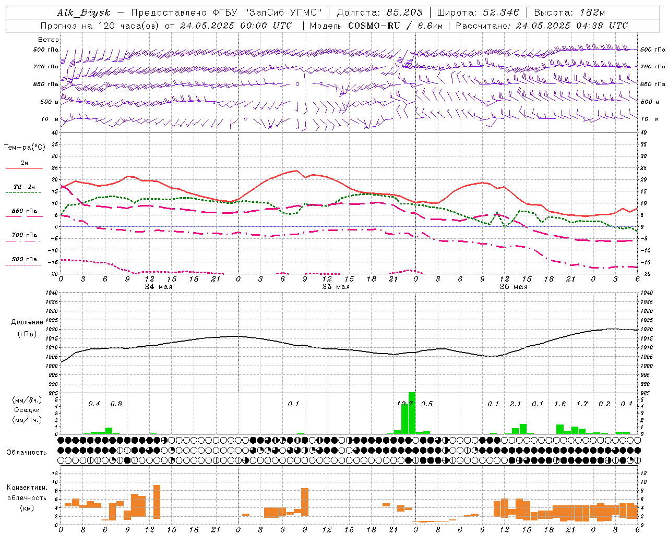This screenshot has width=668, height=534.
Task: Click the 26 мая date label
Action: coord(513,287)
